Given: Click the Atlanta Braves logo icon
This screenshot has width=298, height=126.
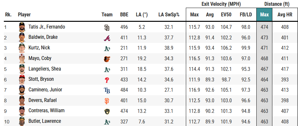Looking at the screenshot, I should coord(107,38).
